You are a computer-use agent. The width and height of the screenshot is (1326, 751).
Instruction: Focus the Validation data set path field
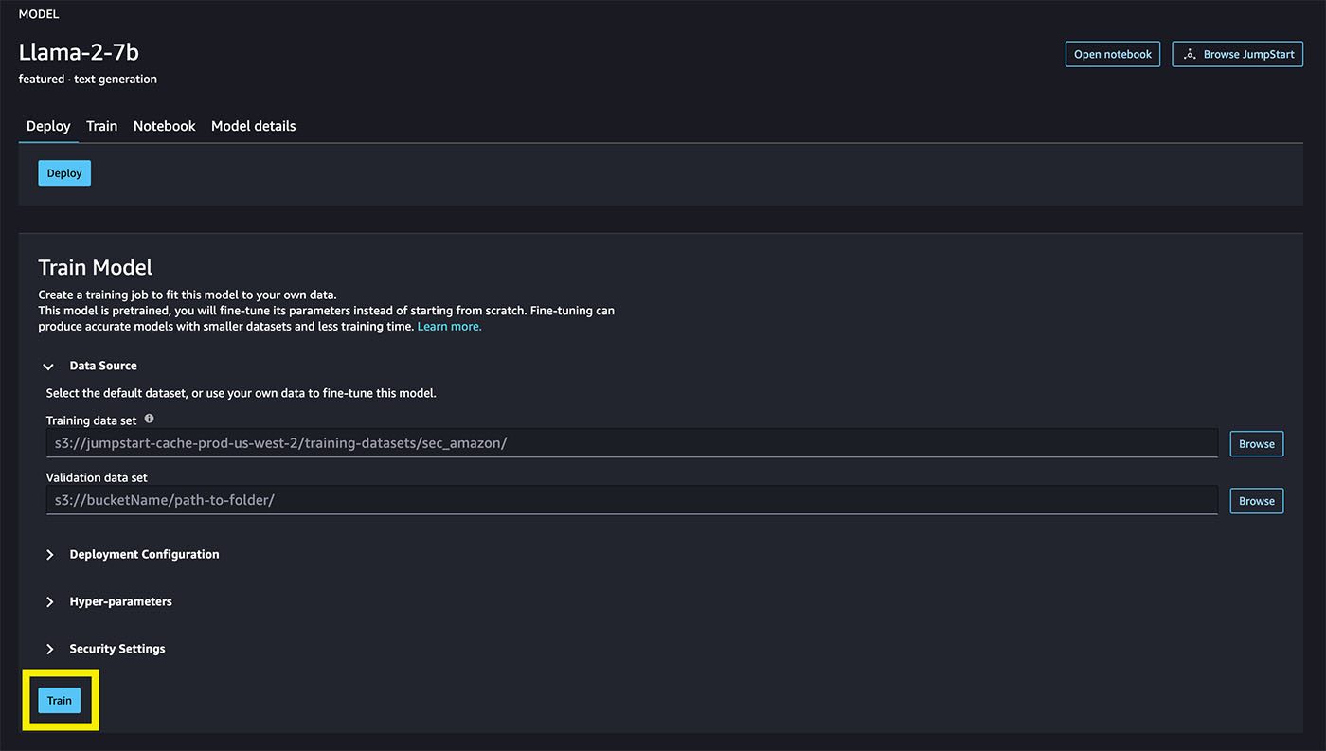632,500
